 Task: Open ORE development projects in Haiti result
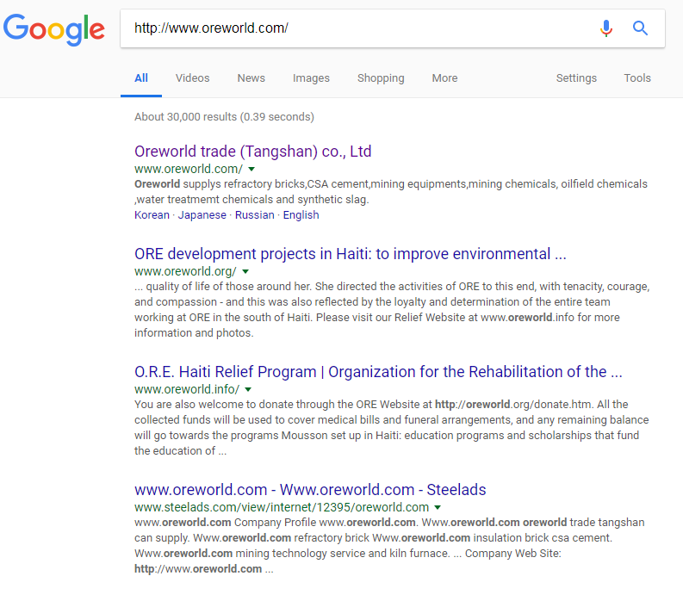[x=350, y=254]
